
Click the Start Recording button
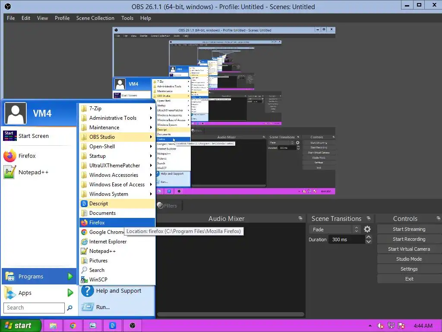pyautogui.click(x=409, y=239)
